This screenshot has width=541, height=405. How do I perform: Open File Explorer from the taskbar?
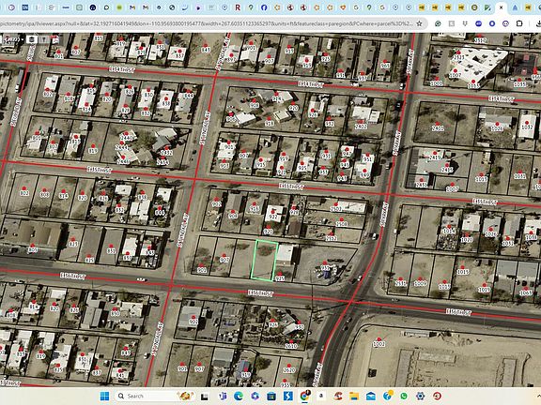[x=354, y=396]
